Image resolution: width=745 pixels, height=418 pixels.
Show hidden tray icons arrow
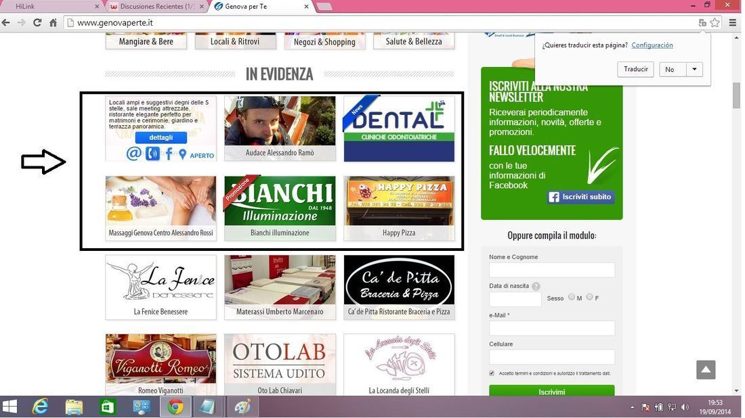click(632, 407)
